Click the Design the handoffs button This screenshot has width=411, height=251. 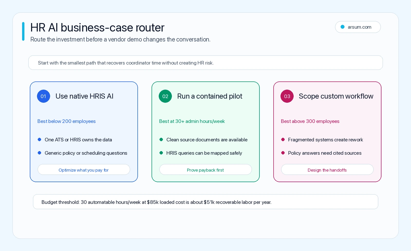pos(327,170)
